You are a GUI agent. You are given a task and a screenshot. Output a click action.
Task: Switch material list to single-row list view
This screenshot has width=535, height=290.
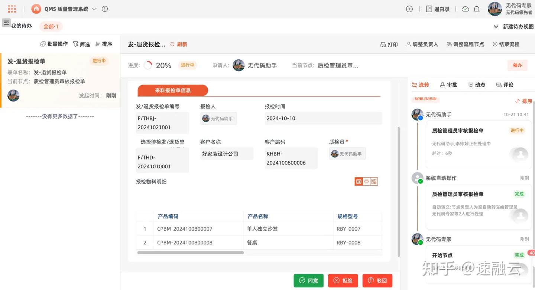(366, 181)
